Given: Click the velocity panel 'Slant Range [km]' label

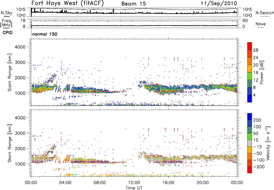Looking at the screenshot, I should 10,143.
